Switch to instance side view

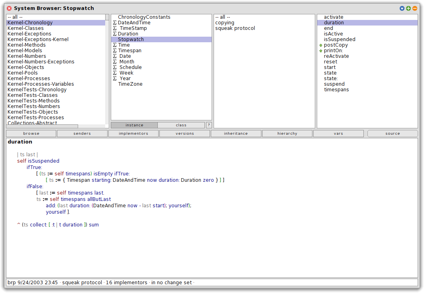(134, 125)
